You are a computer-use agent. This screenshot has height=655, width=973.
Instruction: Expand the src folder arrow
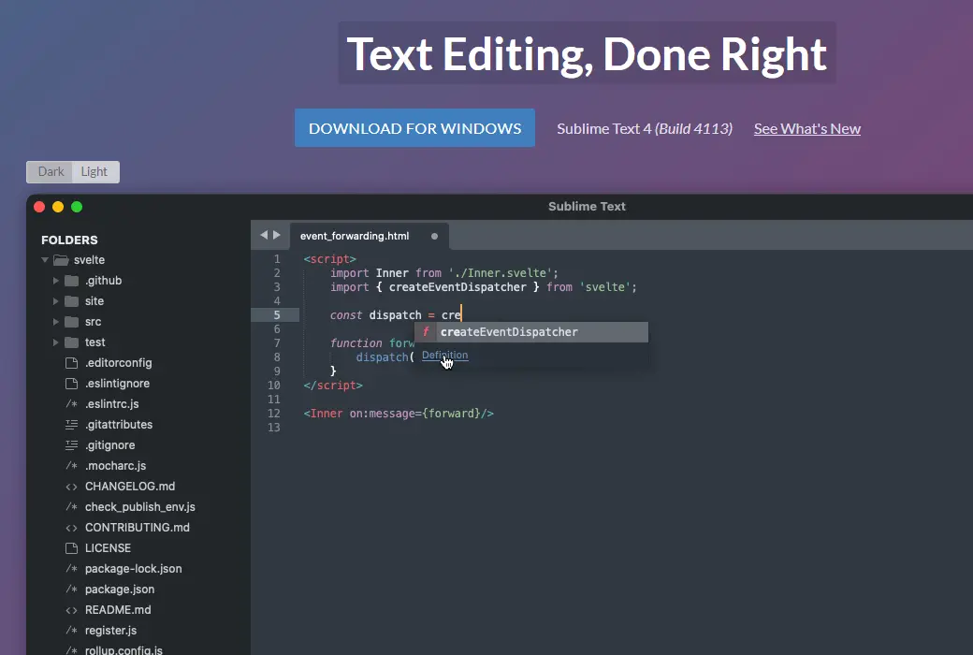(x=56, y=322)
